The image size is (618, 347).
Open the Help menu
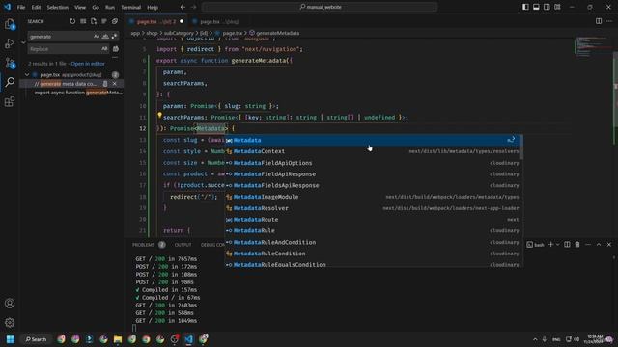(x=153, y=7)
